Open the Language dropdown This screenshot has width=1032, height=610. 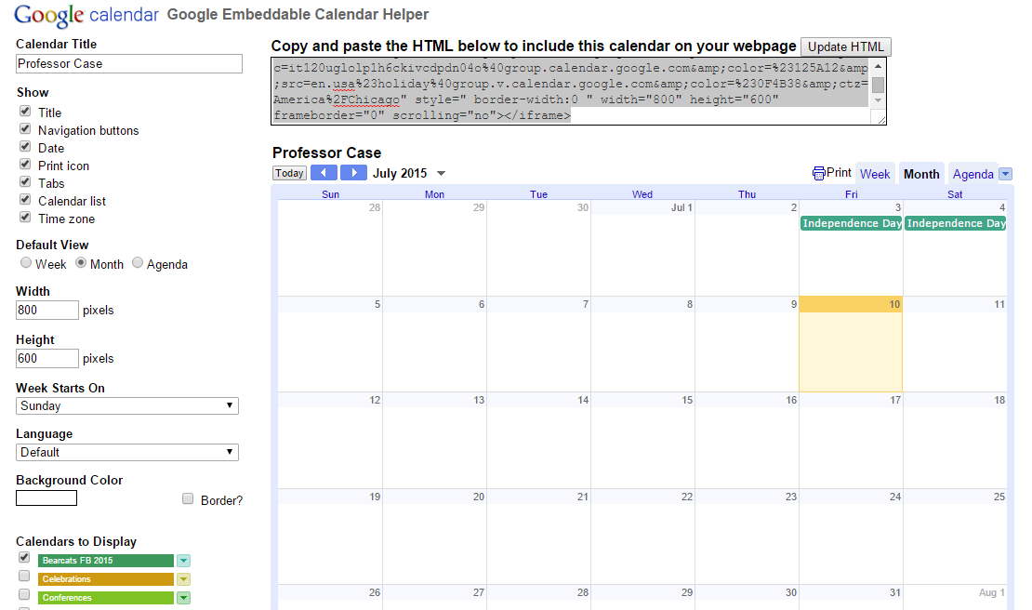[x=127, y=452]
